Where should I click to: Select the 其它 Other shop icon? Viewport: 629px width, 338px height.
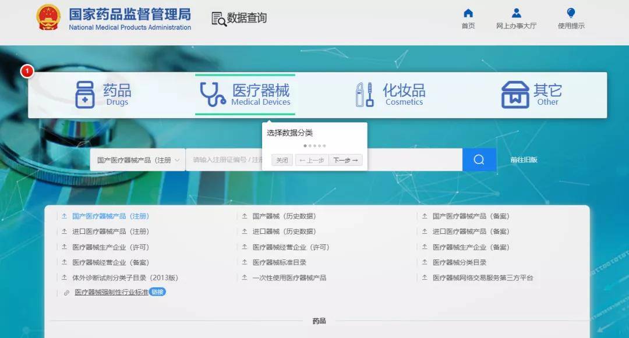click(x=515, y=94)
